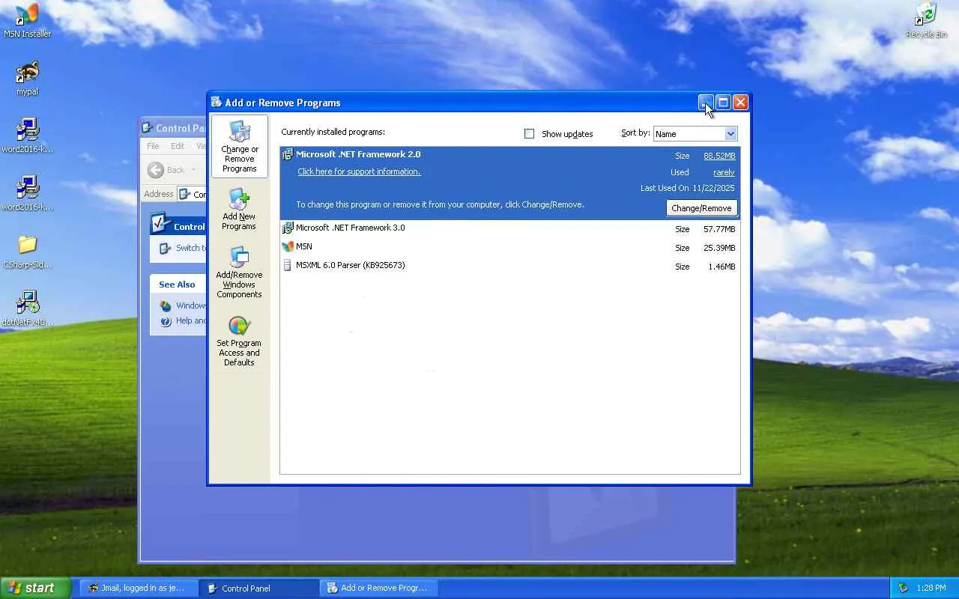Open Set Program Access and Defaults
959x599 pixels.
click(239, 341)
